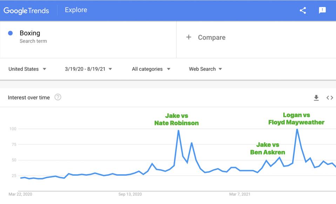This screenshot has height=204, width=336.
Task: Go to the Explore section
Action: tap(76, 10)
